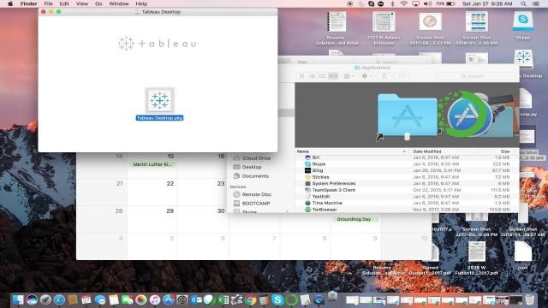Select the Tableau Desktop.pkg installer icon
548x308 pixels.
(160, 100)
